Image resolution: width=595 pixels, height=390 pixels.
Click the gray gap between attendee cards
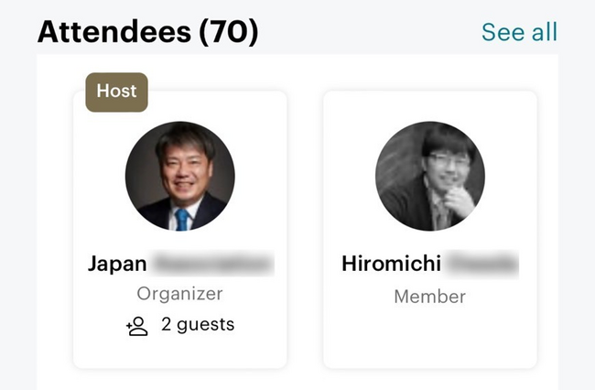(x=305, y=229)
